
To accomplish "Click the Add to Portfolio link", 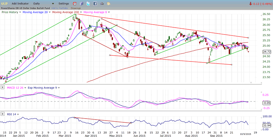I will pos(60,8).
